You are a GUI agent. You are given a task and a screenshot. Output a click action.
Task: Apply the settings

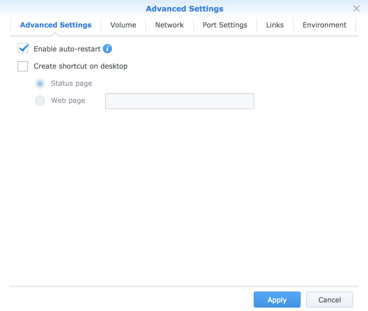(277, 300)
